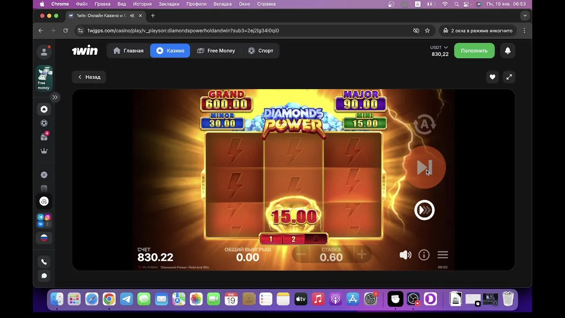The height and width of the screenshot is (318, 565).
Task: Open the game info icon
Action: [x=424, y=255]
